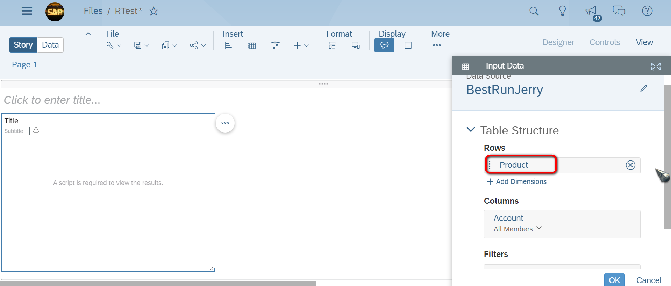Click the copy pages icon
This screenshot has height=286, width=671.
coord(166,45)
